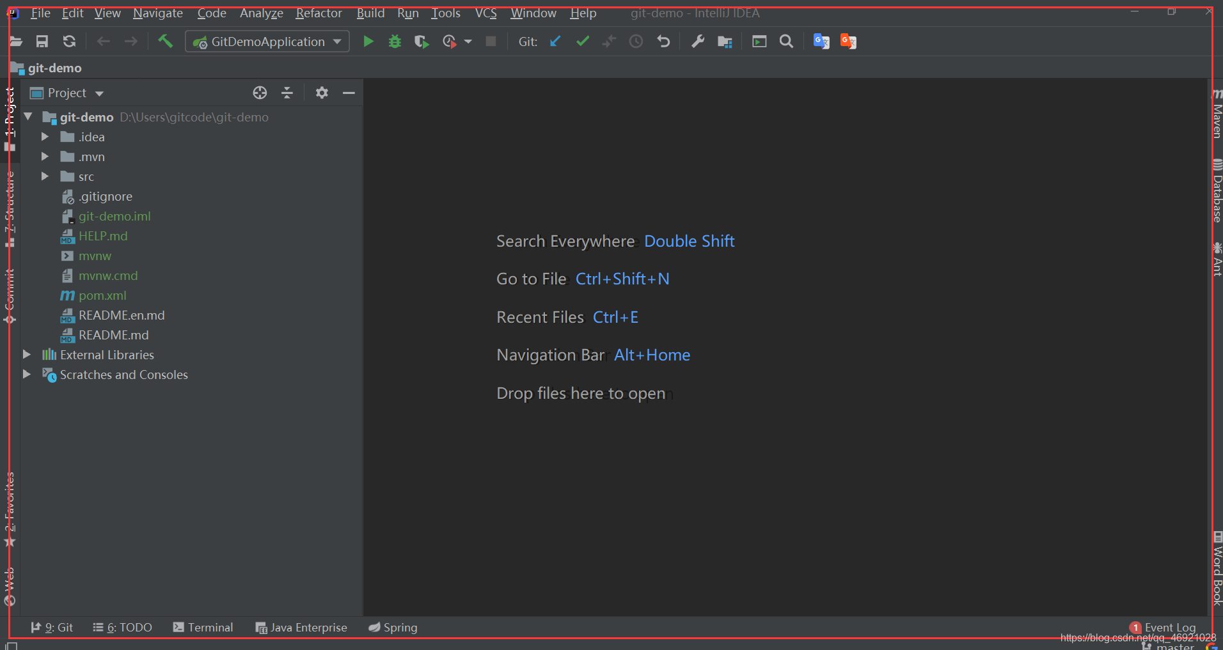Open the Refactor menu
This screenshot has width=1223, height=650.
[319, 13]
